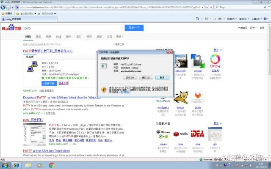
Task: Click the stop loading X icon
Action: click(x=211, y=7)
